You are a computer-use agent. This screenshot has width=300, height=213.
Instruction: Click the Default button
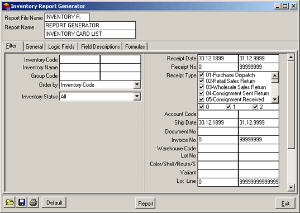[54, 202]
